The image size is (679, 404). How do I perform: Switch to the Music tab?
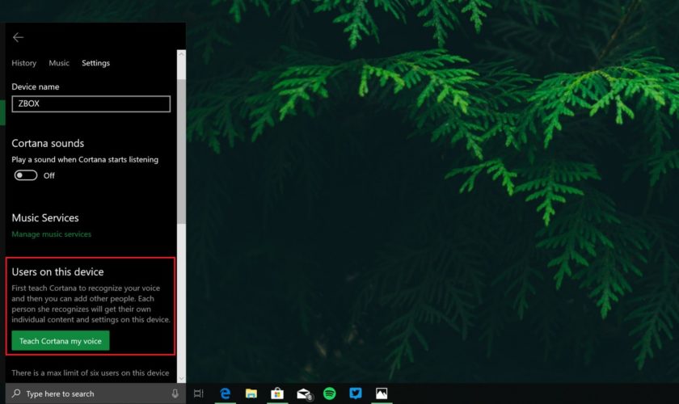59,63
